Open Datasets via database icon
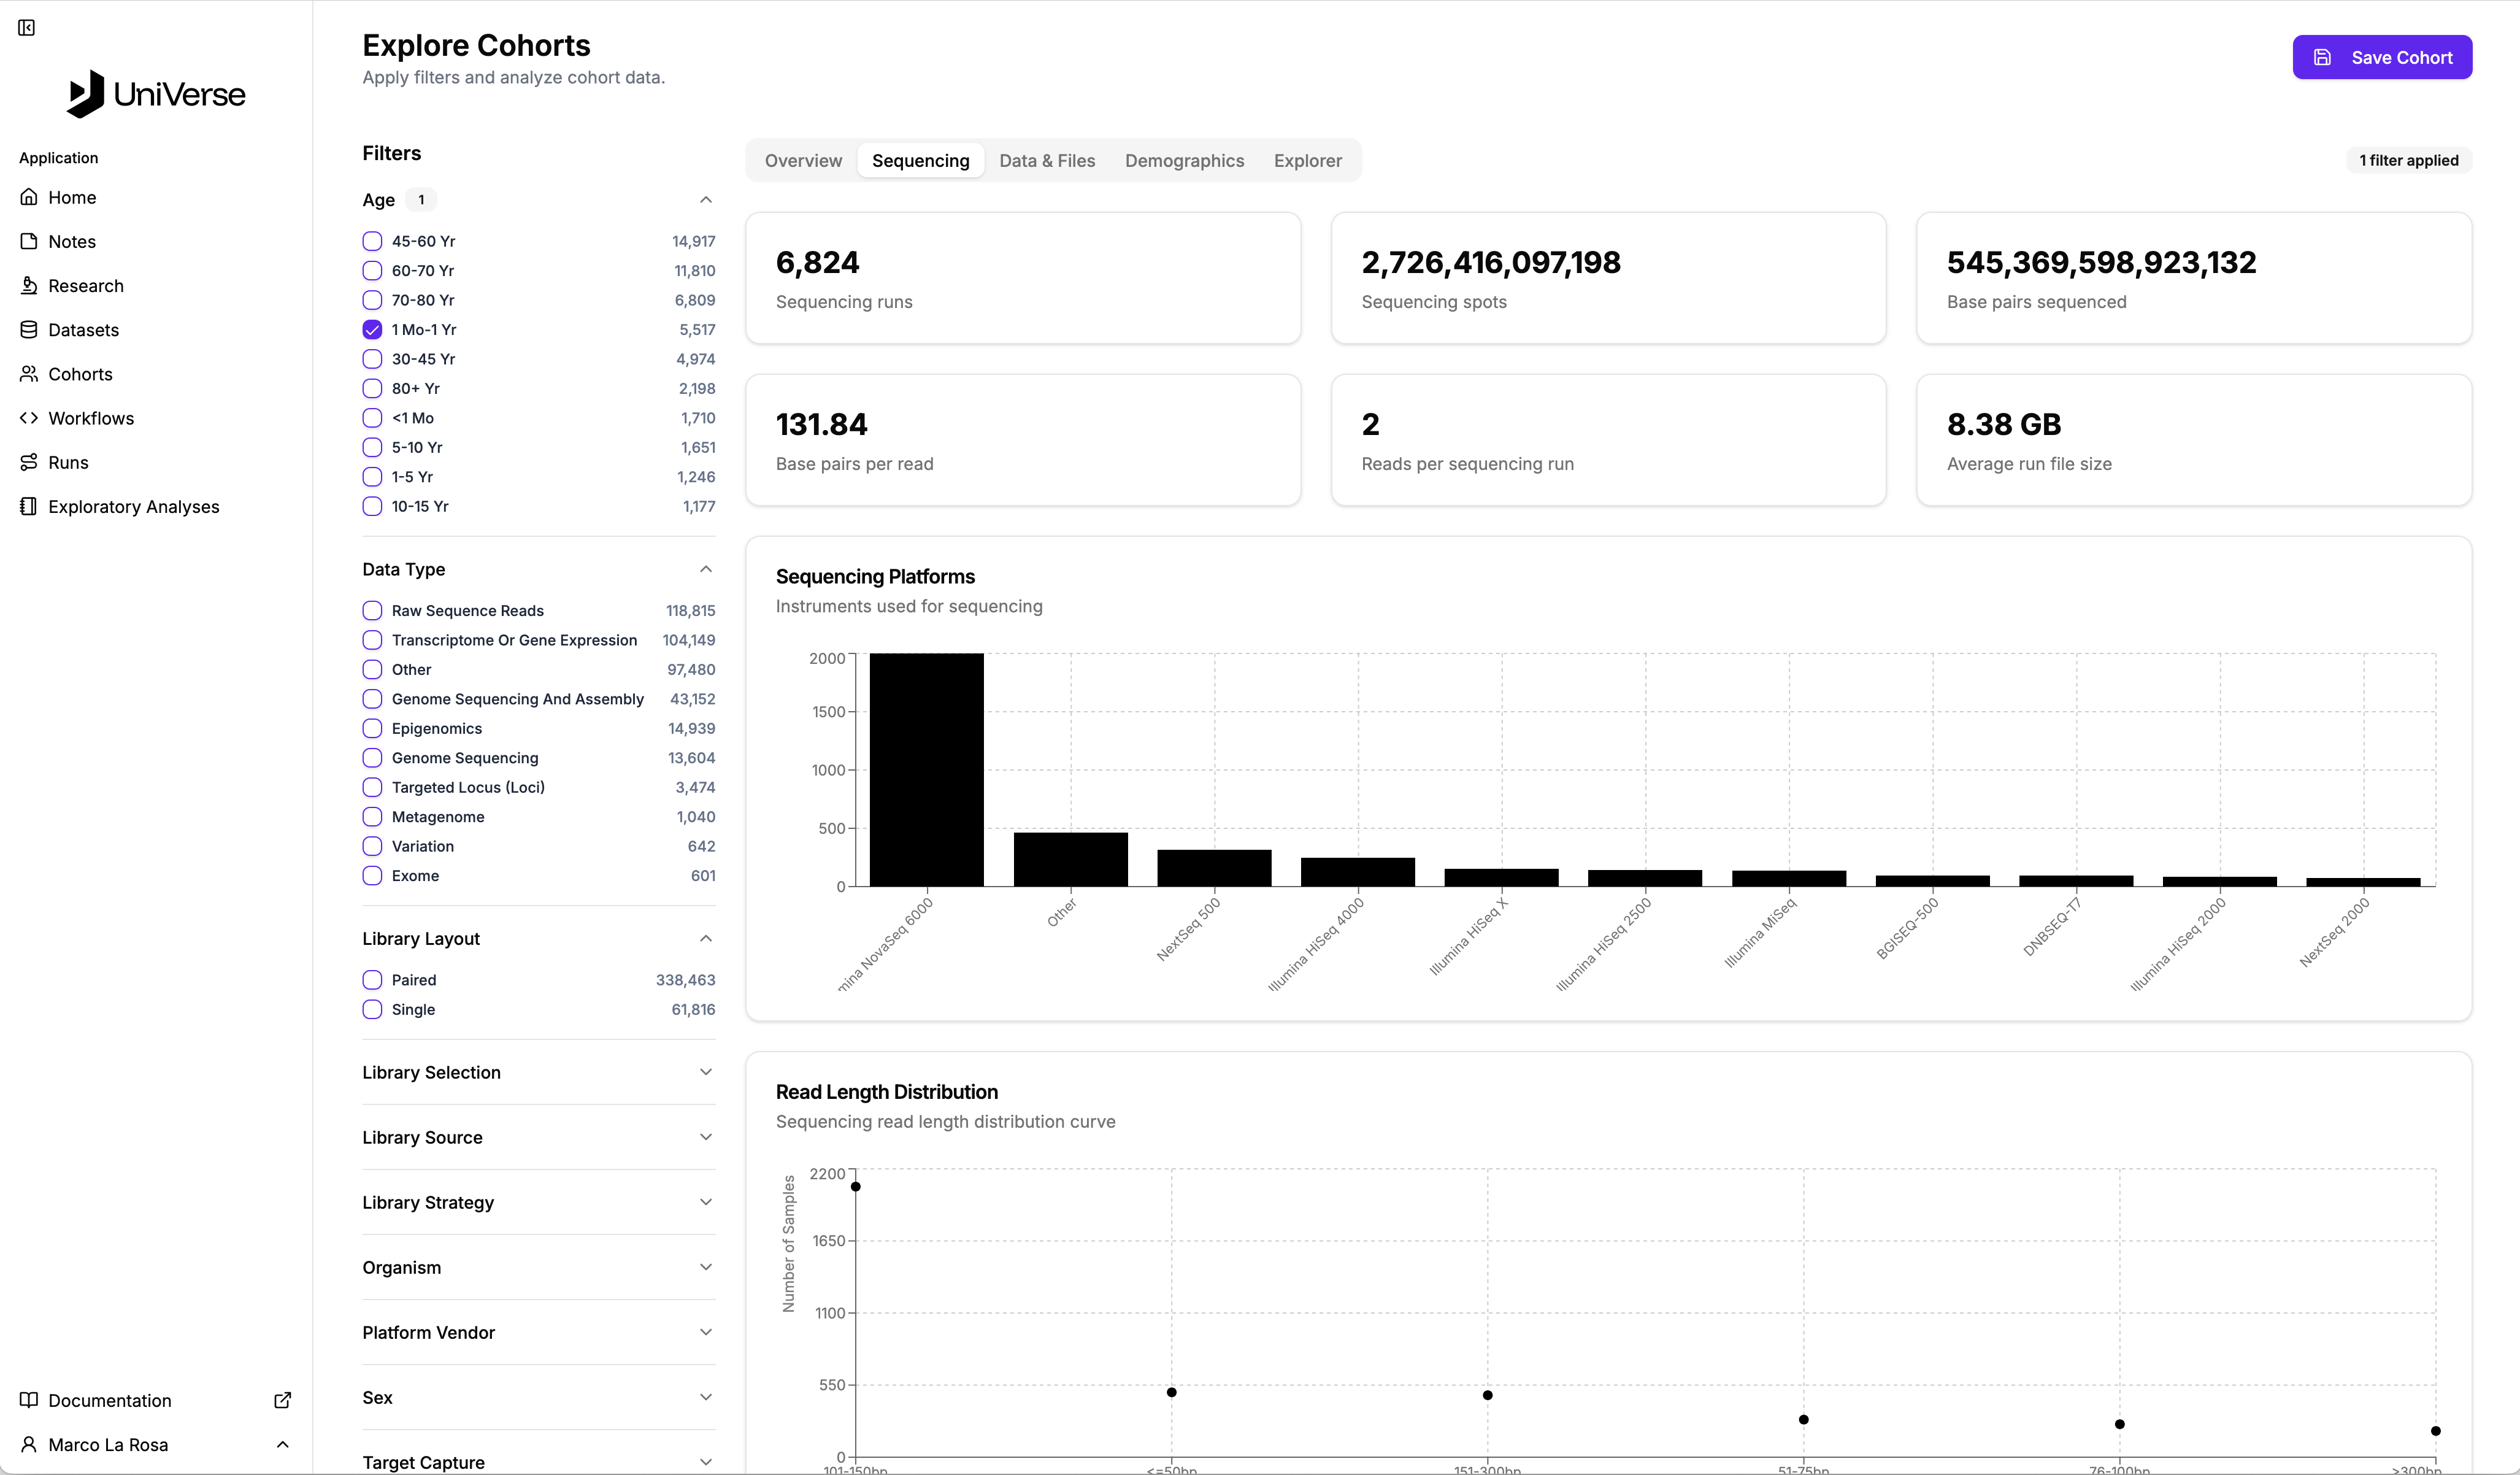 [x=29, y=330]
